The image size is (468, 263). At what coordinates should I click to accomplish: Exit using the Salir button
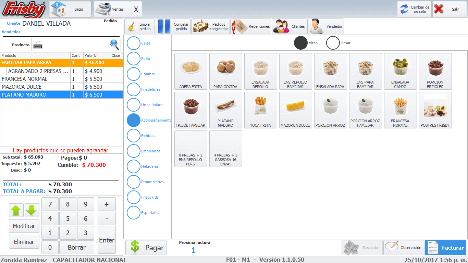coord(449,9)
